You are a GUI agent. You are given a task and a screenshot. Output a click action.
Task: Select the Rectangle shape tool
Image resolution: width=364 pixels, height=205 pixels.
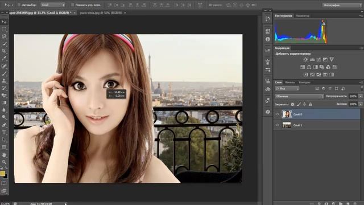[x=4, y=147]
